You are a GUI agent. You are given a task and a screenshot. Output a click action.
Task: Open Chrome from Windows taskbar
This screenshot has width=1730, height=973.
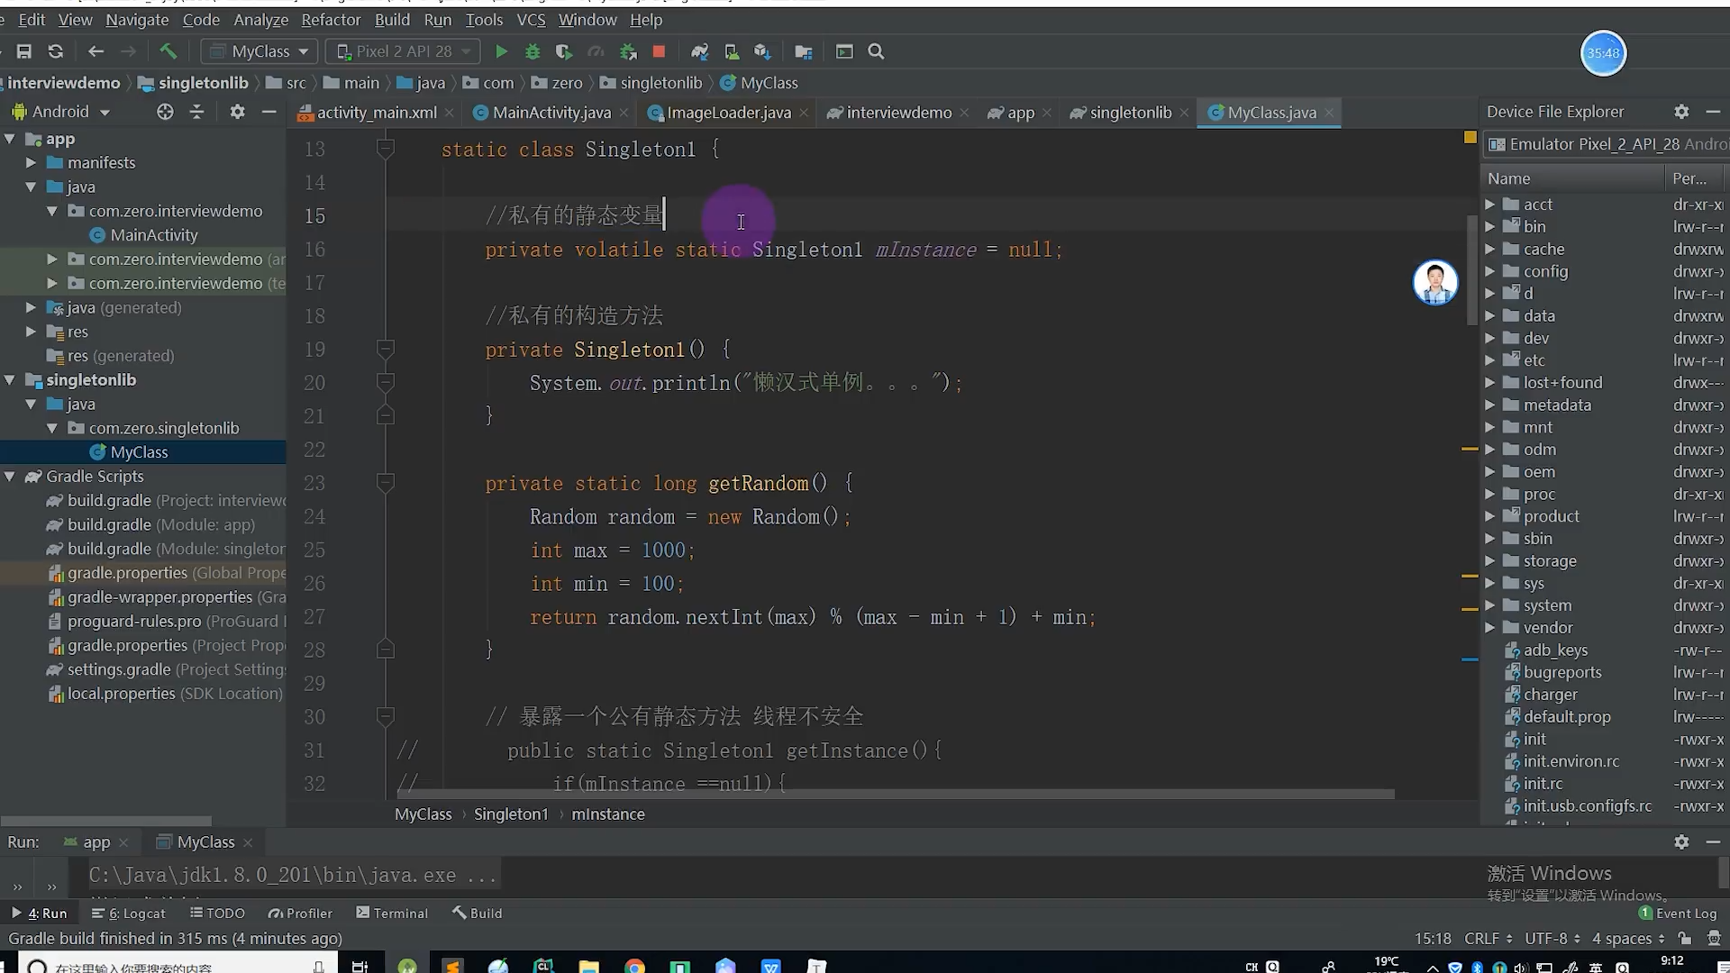[635, 966]
